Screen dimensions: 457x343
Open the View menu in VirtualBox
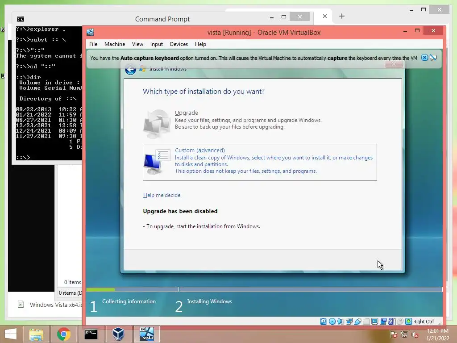pyautogui.click(x=137, y=44)
